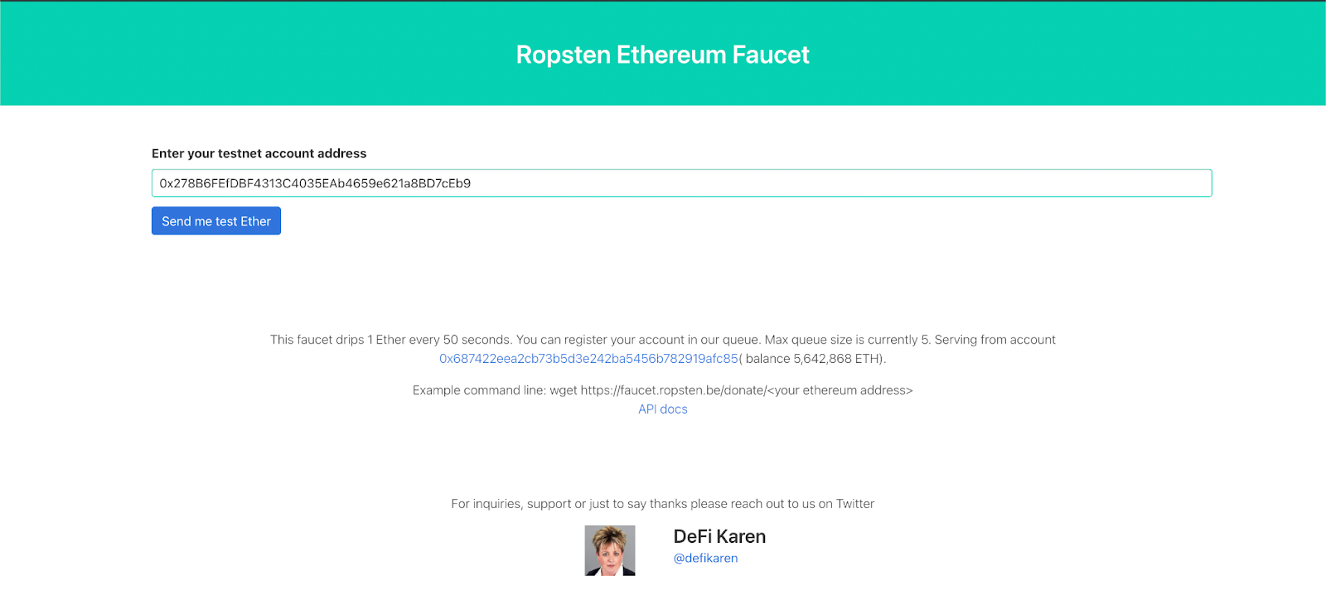The image size is (1326, 605).
Task: Visit the @defikaren Twitter handle link
Action: pos(705,559)
